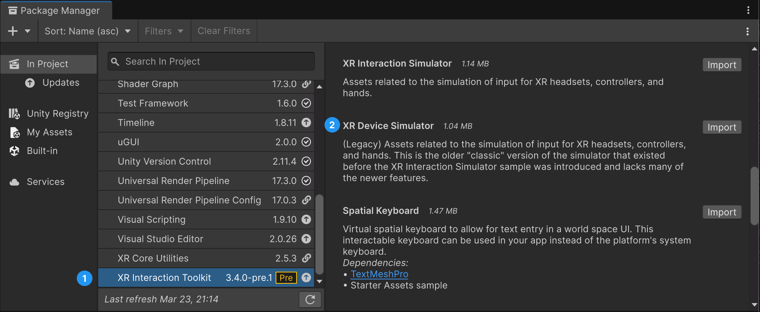Image resolution: width=760 pixels, height=312 pixels.
Task: Select In Project in the sidebar
Action: coord(49,64)
